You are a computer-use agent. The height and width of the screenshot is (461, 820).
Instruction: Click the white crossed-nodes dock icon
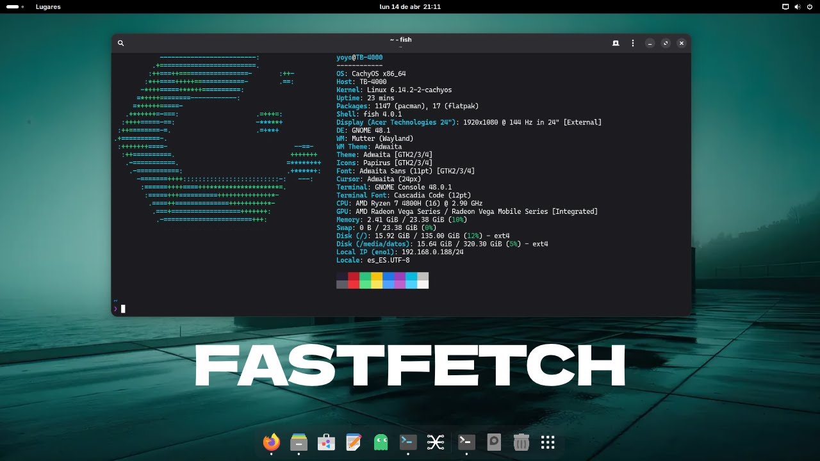point(436,442)
